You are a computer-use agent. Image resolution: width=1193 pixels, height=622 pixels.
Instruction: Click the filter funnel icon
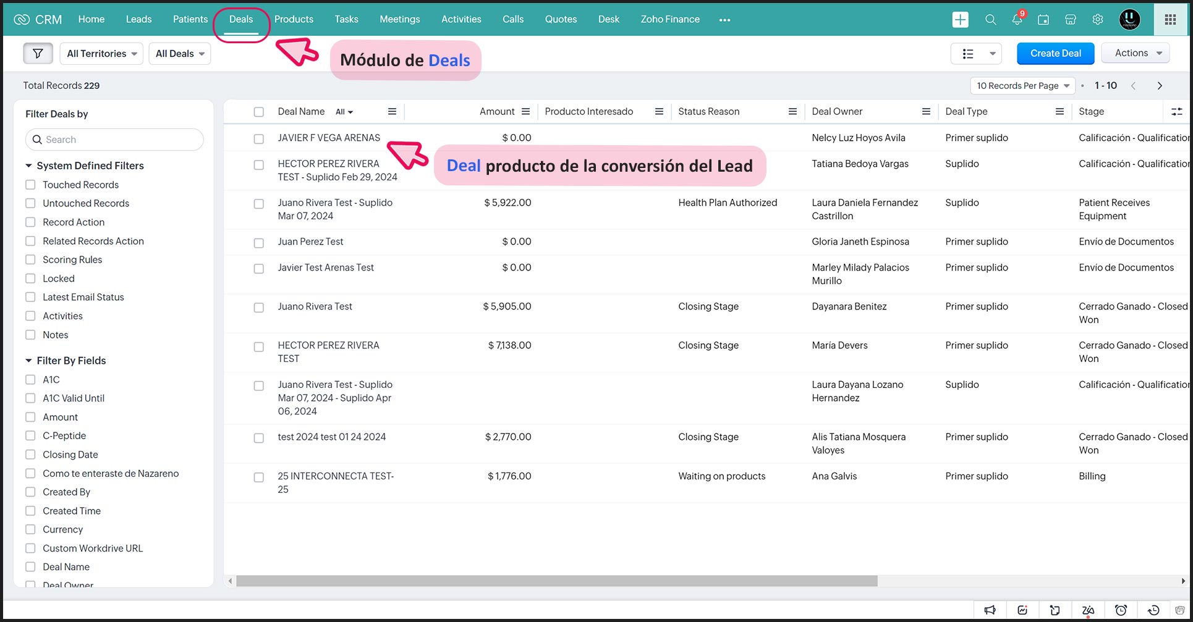coord(38,54)
